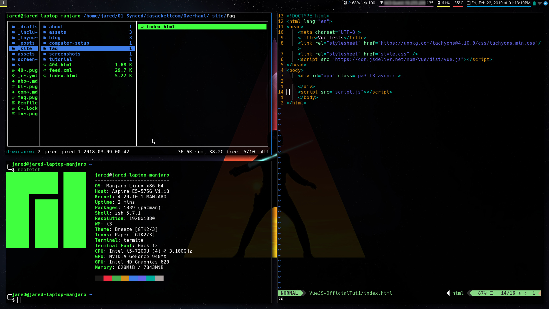The width and height of the screenshot is (549, 309).
Task: Click the red neofetch color block
Action: click(x=108, y=278)
